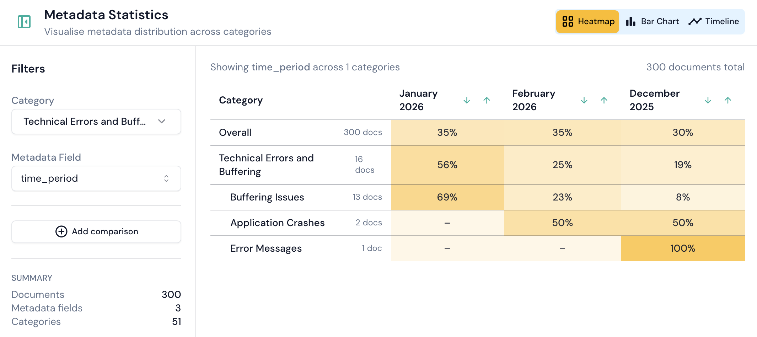
Task: Click the 100% Error Messages December cell
Action: coord(682,248)
